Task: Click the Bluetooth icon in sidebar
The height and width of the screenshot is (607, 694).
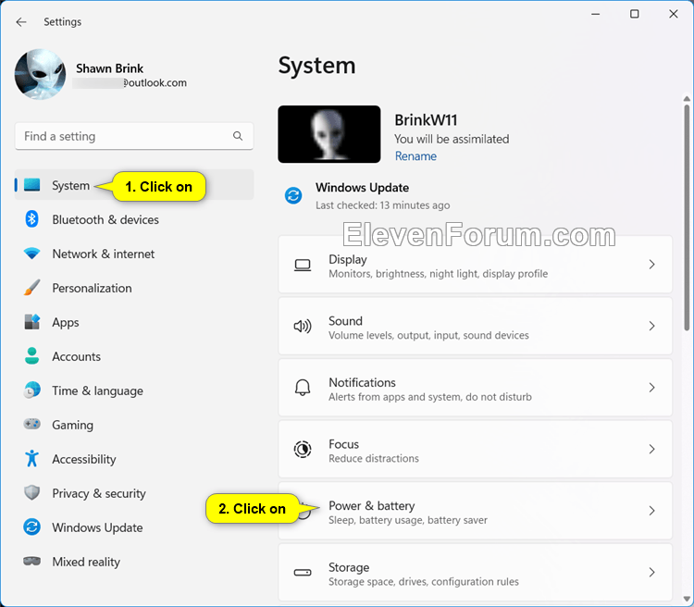Action: [x=31, y=219]
